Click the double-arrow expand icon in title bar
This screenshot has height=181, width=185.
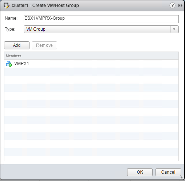pyautogui.click(x=180, y=5)
